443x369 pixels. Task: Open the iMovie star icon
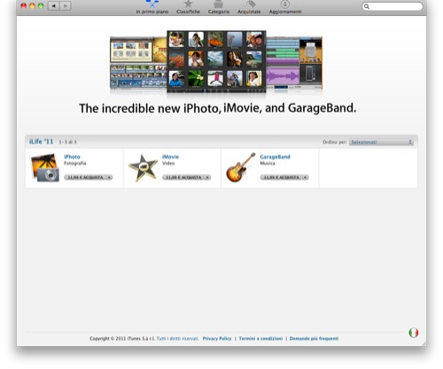[x=143, y=168]
